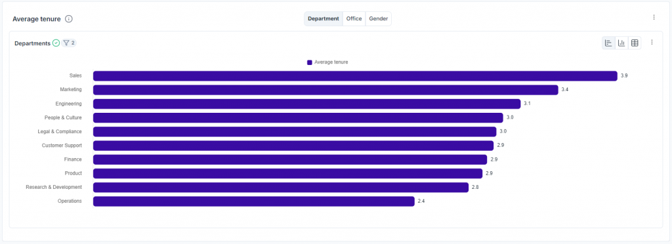Viewport: 672px width, 244px height.
Task: Open the three-dot menu in Departments panel
Action: pos(652,43)
